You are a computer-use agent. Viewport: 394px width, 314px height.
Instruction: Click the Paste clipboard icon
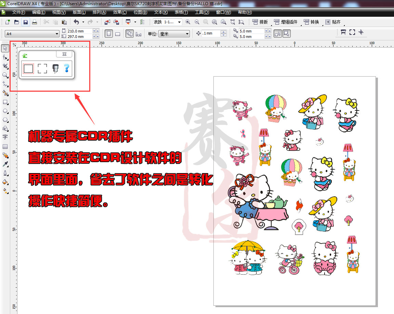[x=64, y=22]
